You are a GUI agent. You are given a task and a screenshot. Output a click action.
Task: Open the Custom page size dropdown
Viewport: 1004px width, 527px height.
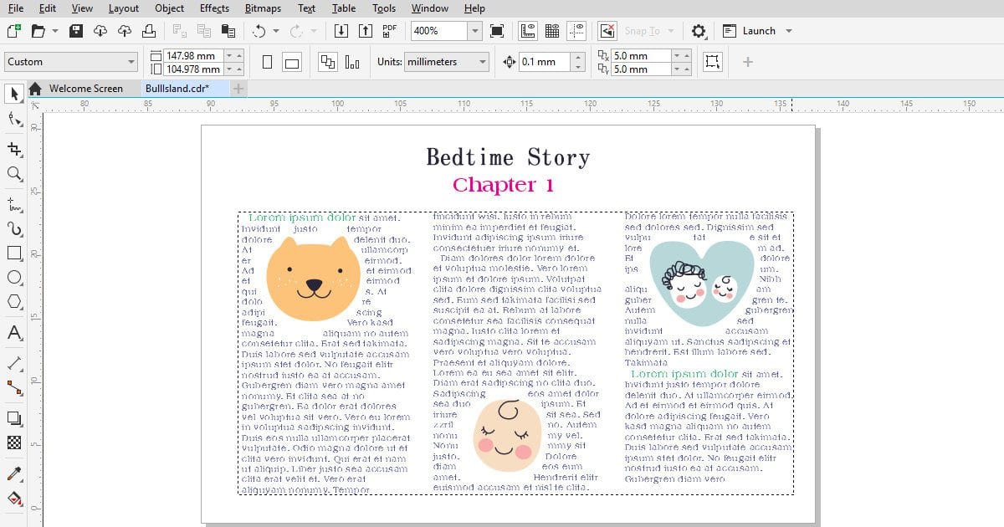coord(131,62)
